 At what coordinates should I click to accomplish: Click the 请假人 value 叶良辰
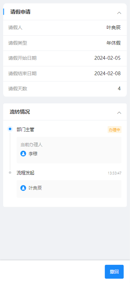click(114, 27)
